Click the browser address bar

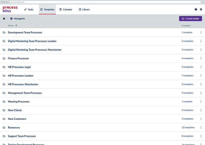[x=105, y=2]
